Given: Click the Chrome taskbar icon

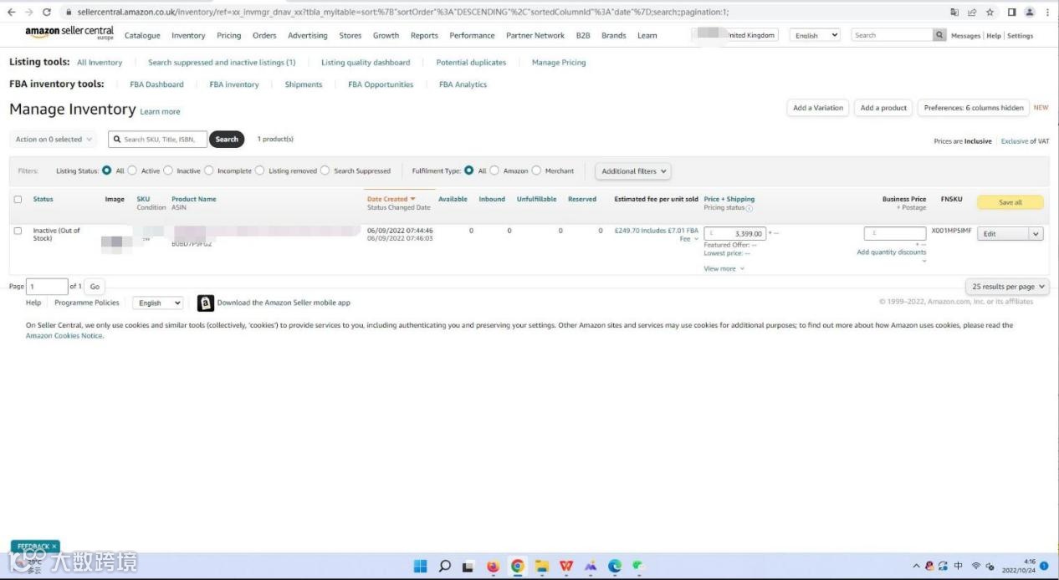Looking at the screenshot, I should coord(518,566).
